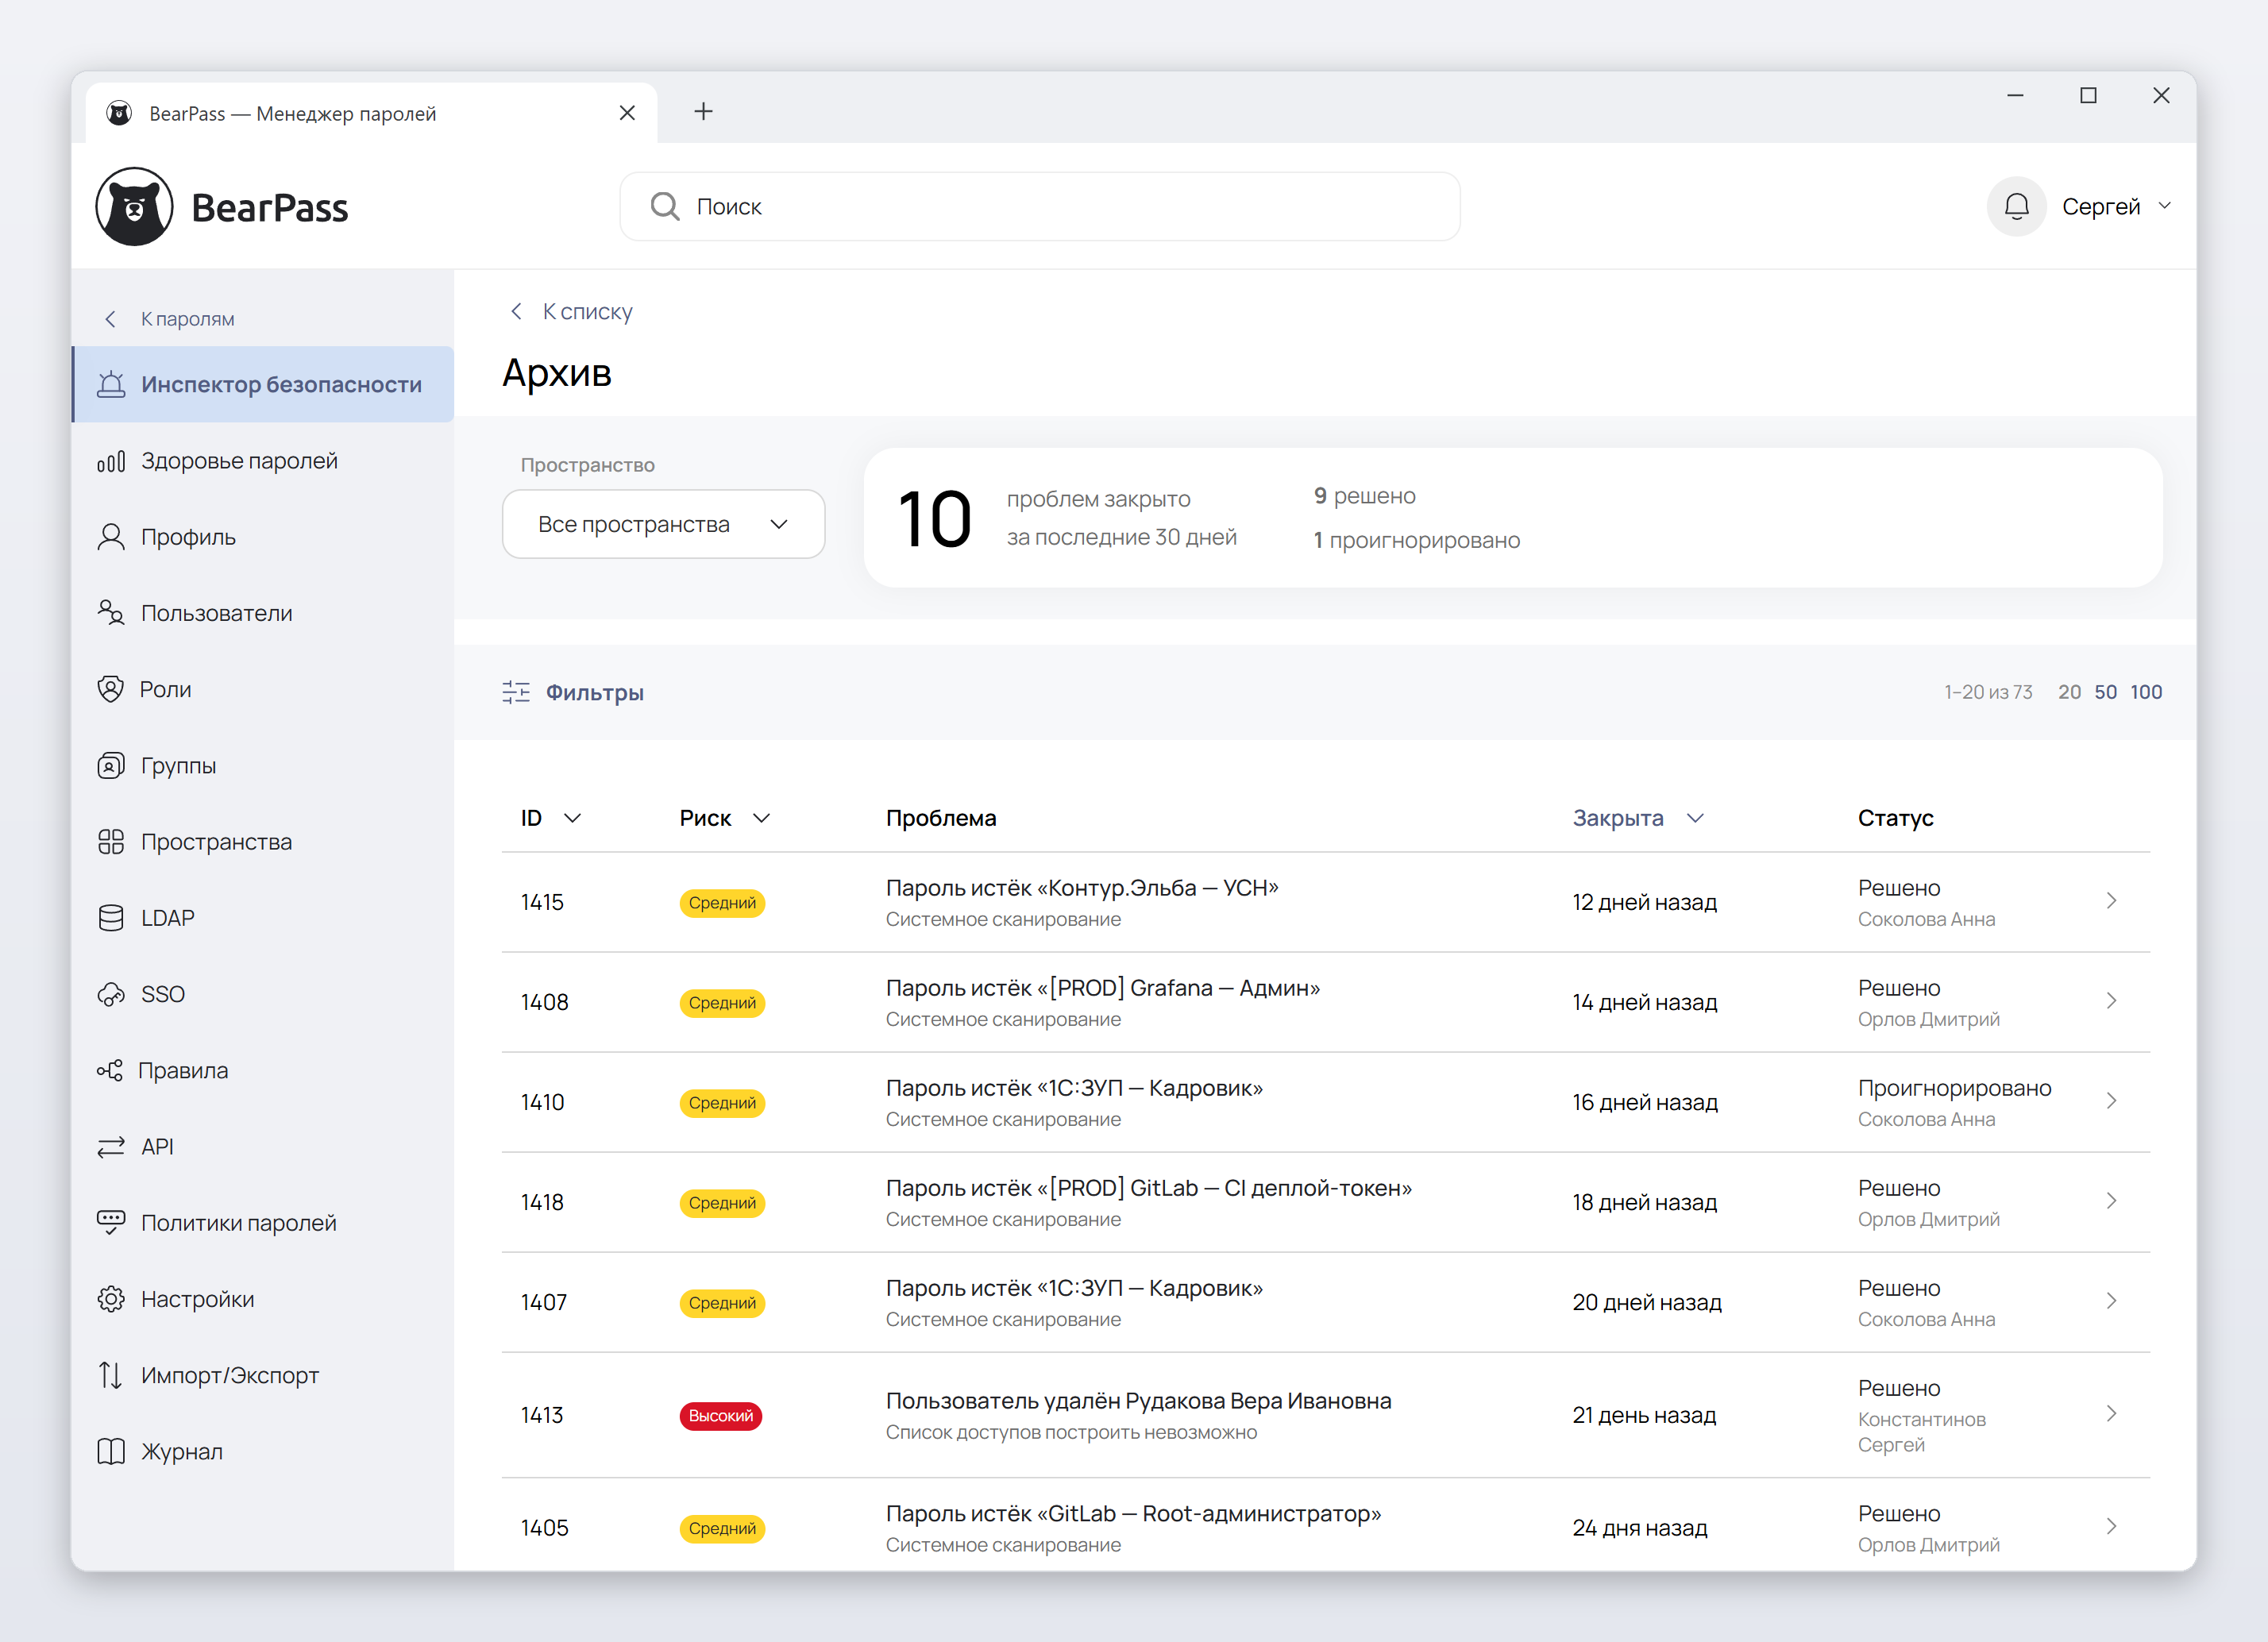Click the Проигнорировано status text
The image size is (2268, 1642).
pyautogui.click(x=1954, y=1088)
